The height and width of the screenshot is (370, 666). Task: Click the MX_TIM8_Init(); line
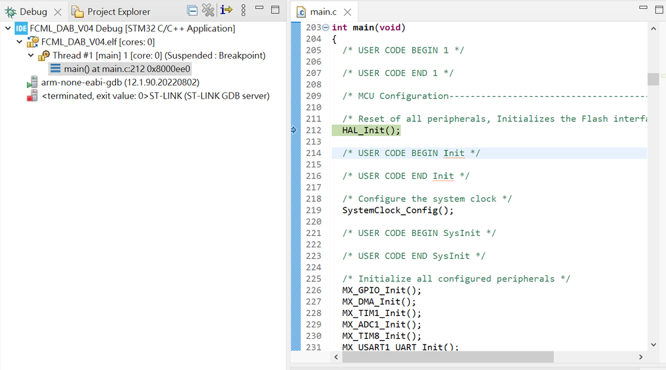pyautogui.click(x=381, y=336)
